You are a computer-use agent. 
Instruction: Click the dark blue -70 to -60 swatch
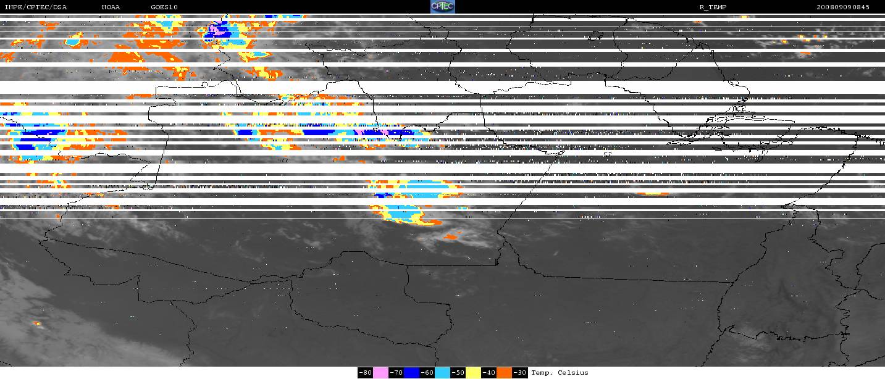411,373
